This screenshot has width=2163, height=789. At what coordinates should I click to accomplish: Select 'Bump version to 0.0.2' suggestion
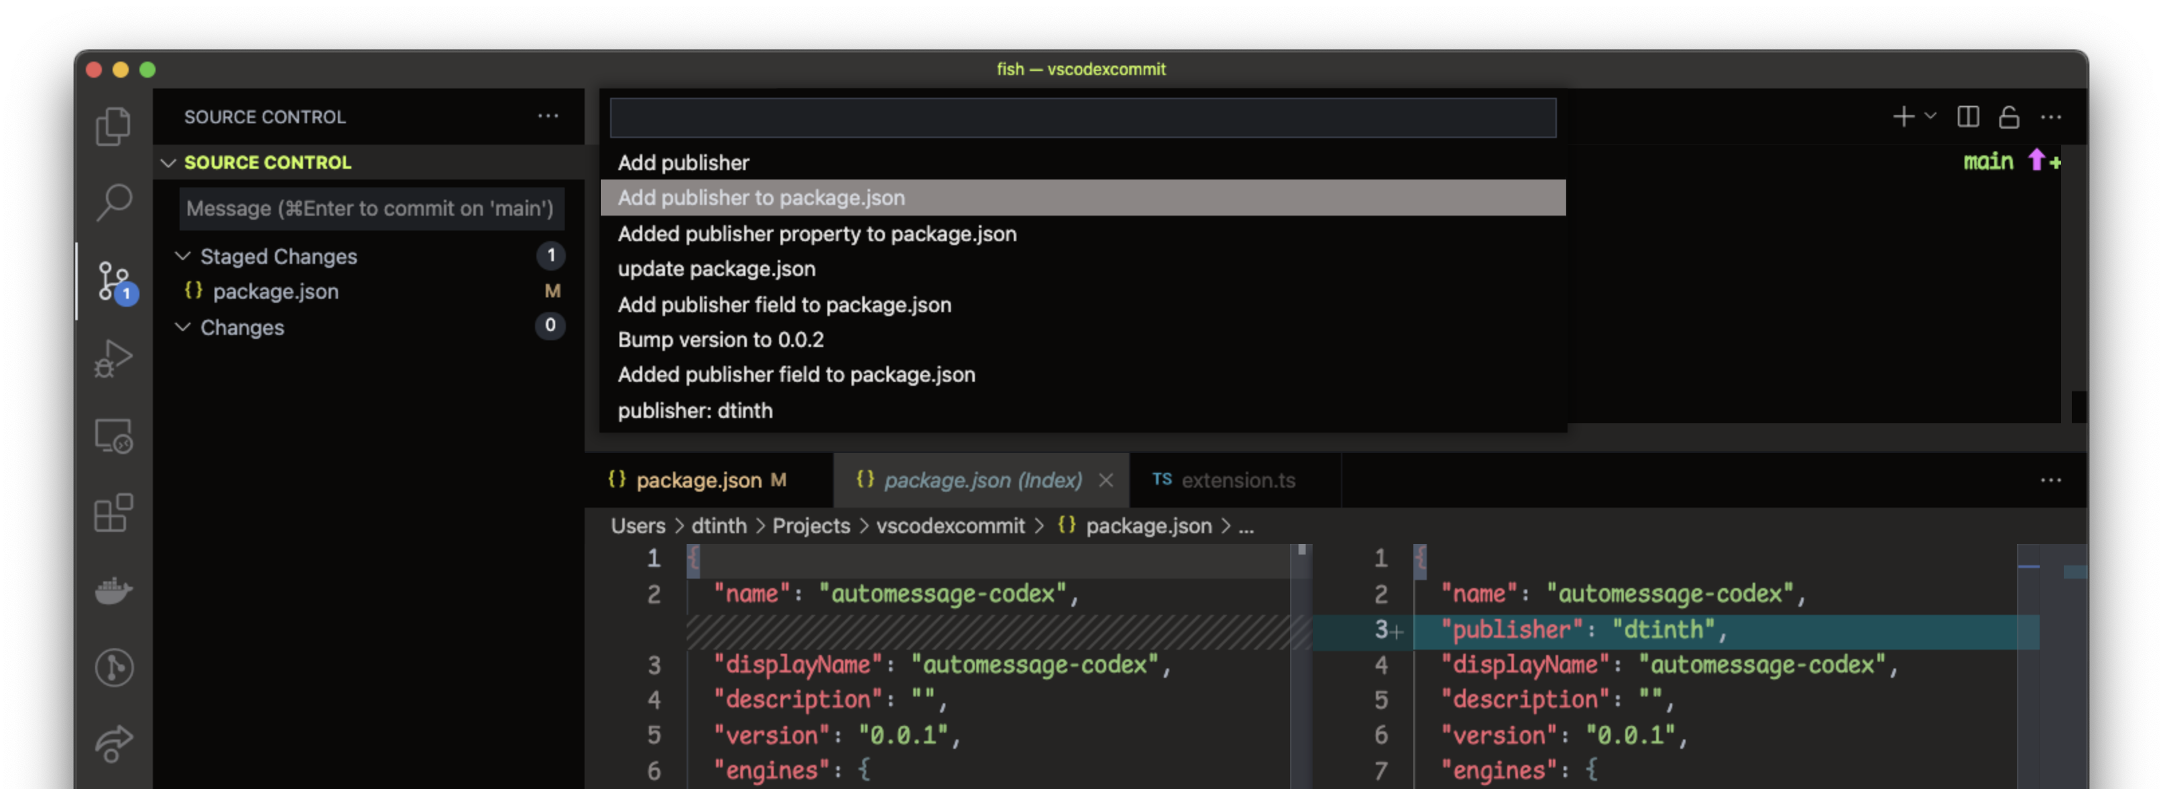[720, 340]
